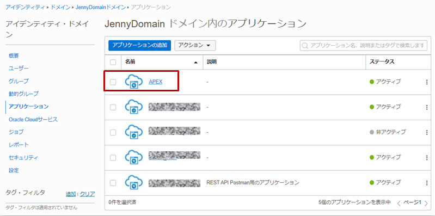Open Oracle Cloudサービス in sidebar
The width and height of the screenshot is (435, 216).
tap(33, 120)
